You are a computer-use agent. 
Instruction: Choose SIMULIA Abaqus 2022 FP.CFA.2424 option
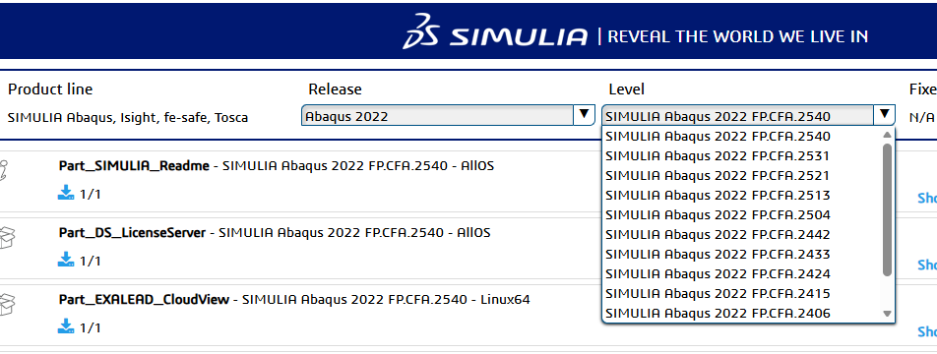click(x=742, y=274)
